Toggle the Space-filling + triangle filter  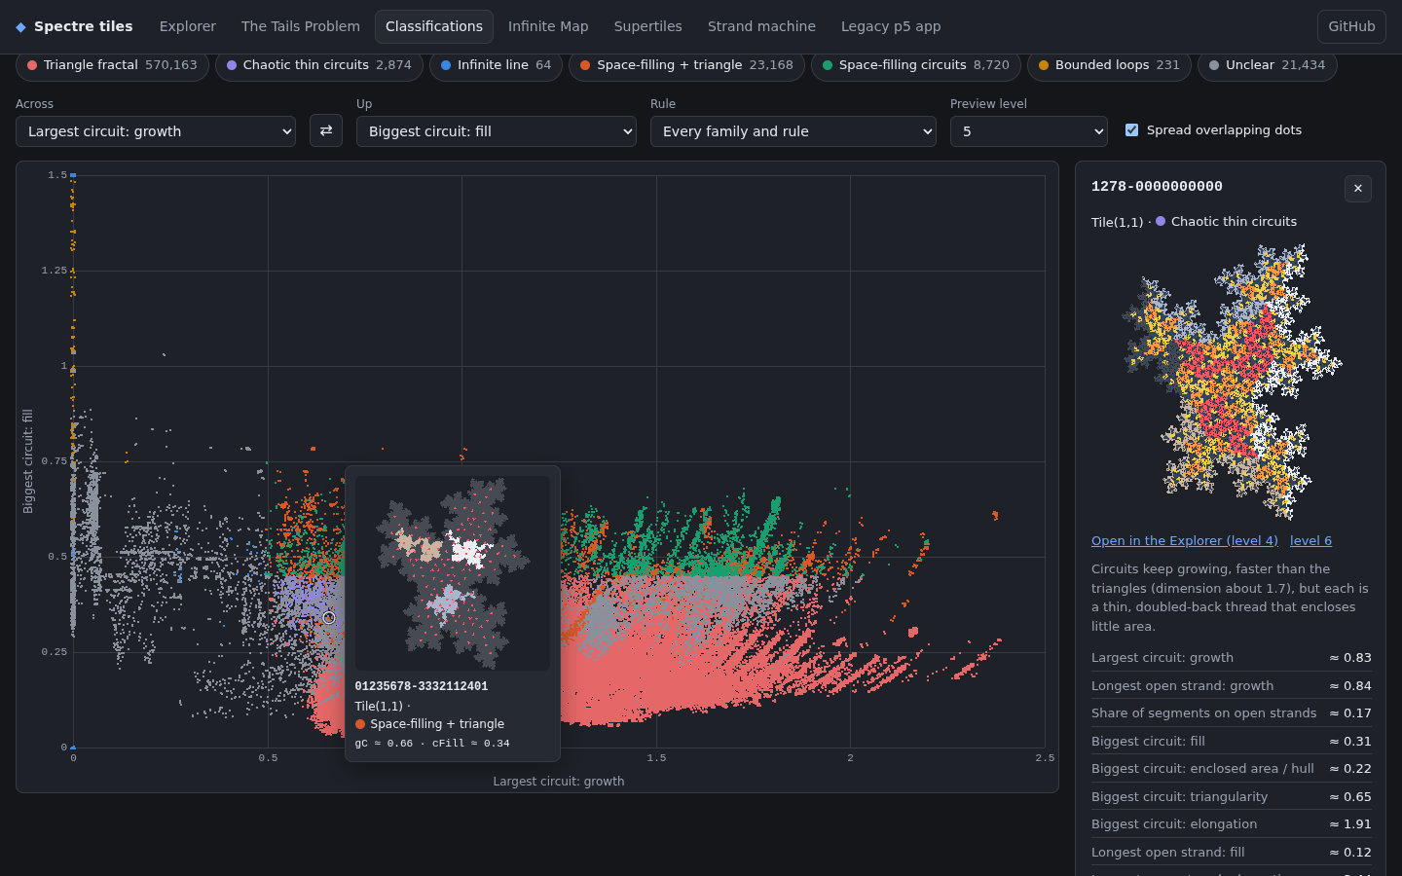tap(686, 65)
